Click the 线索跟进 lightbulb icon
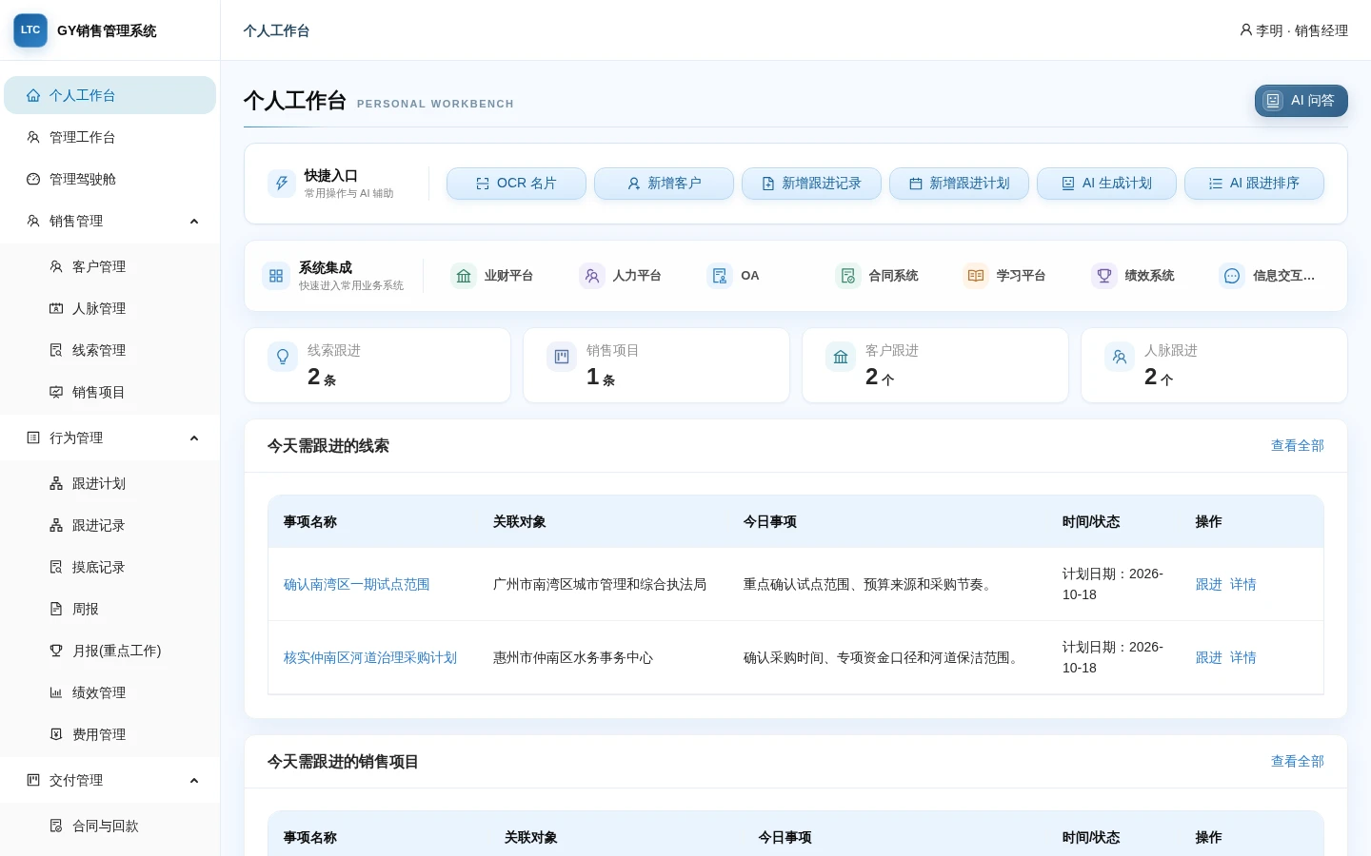This screenshot has width=1371, height=856. point(283,357)
